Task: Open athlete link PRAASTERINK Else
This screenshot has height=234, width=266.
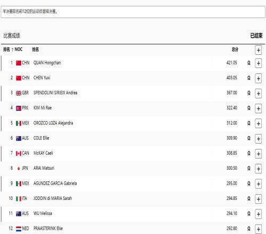Action: (48, 228)
